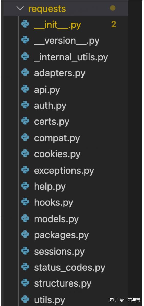Click the Python icon next to sessions.py
This screenshot has width=144, height=306.
coord(25,251)
